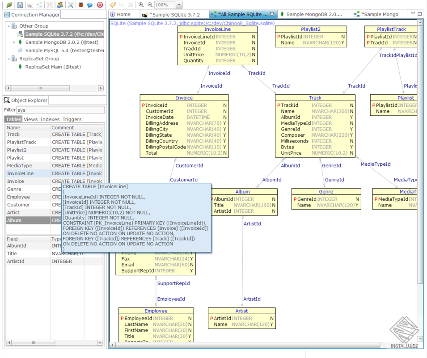Viewport: 427px width, 358px height.
Task: Click the leaf icon beside ReplicaSet Main
Action: (x=20, y=67)
